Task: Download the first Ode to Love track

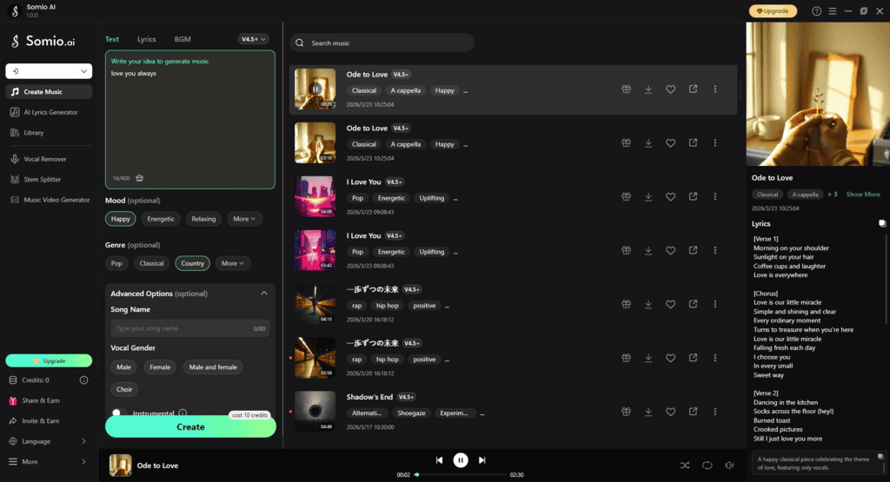Action: (648, 89)
